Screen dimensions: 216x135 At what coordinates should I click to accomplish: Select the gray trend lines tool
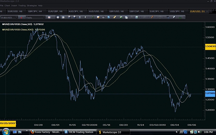click(144, 17)
